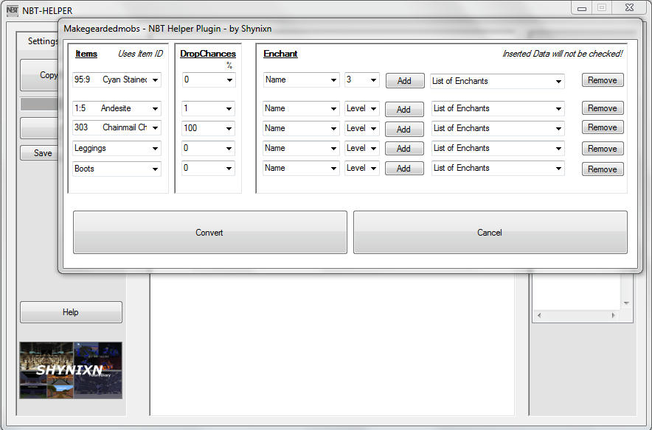Screen dimensions: 652x430
Task: Click the Convert button
Action: coord(209,232)
